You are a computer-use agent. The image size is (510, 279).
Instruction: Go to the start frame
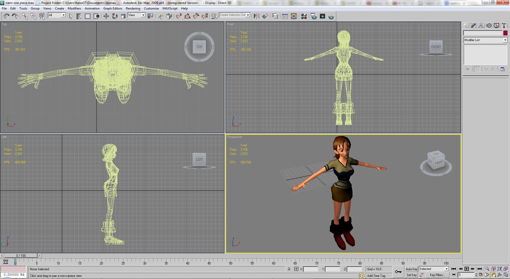point(454,269)
